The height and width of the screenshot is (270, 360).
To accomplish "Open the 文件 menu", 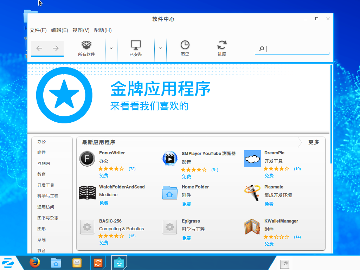I will (x=37, y=30).
